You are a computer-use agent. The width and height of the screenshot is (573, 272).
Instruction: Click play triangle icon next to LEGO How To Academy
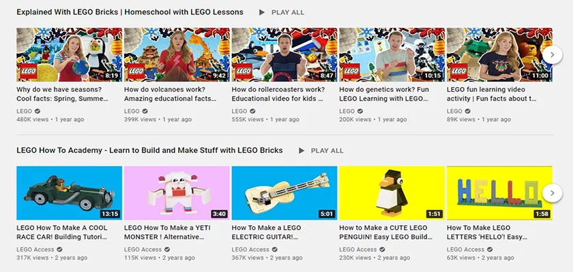pyautogui.click(x=301, y=151)
